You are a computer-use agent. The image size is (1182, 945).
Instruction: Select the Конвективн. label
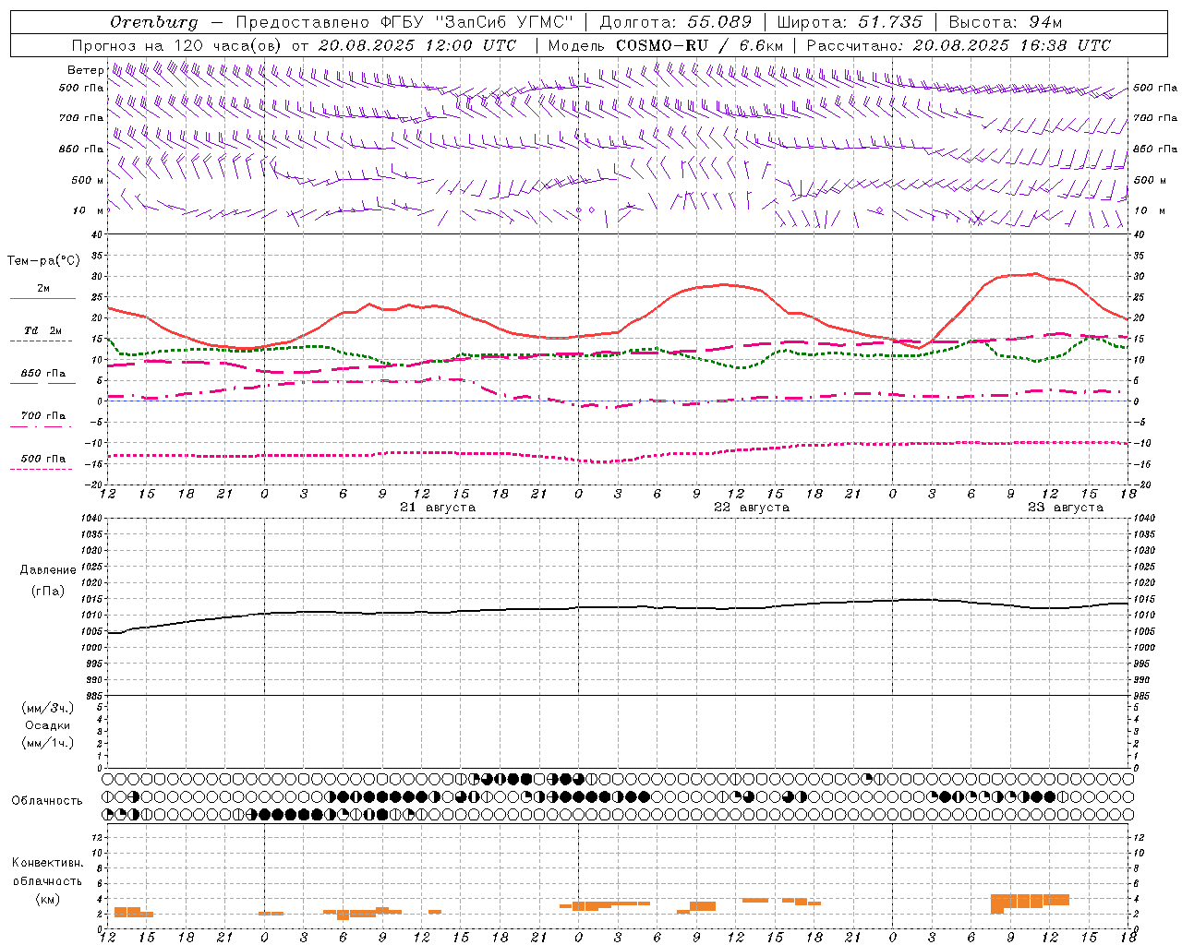pos(48,863)
